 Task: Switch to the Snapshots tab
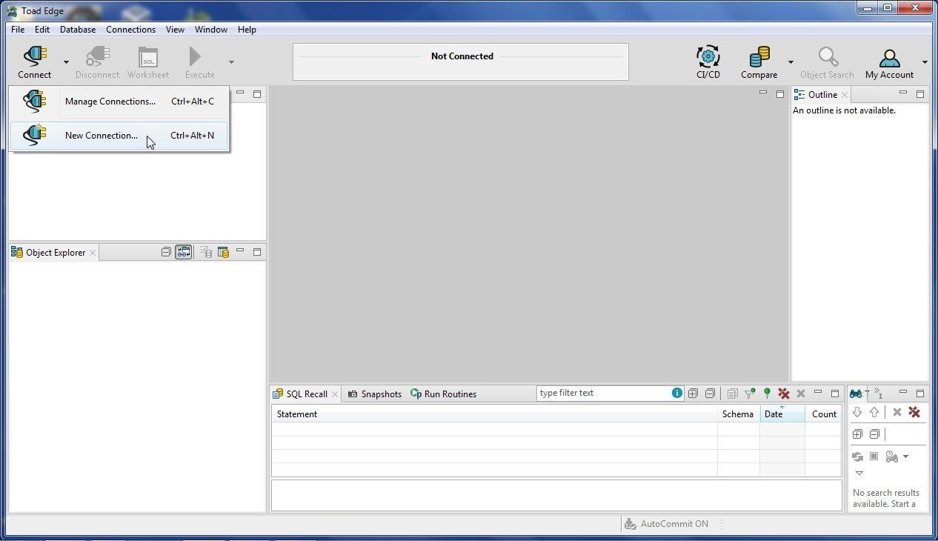pos(375,394)
